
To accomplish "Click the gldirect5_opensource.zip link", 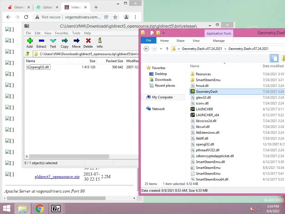I will coord(57,177).
